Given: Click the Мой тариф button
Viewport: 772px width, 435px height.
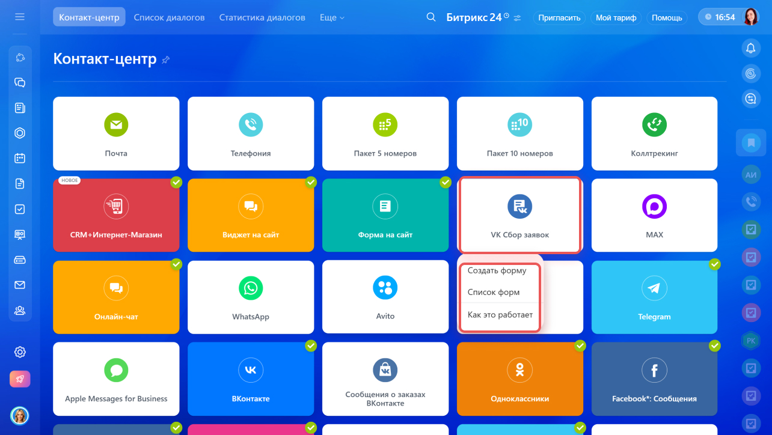Looking at the screenshot, I should [x=616, y=17].
